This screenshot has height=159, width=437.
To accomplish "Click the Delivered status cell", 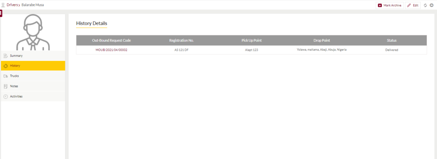I will point(392,50).
